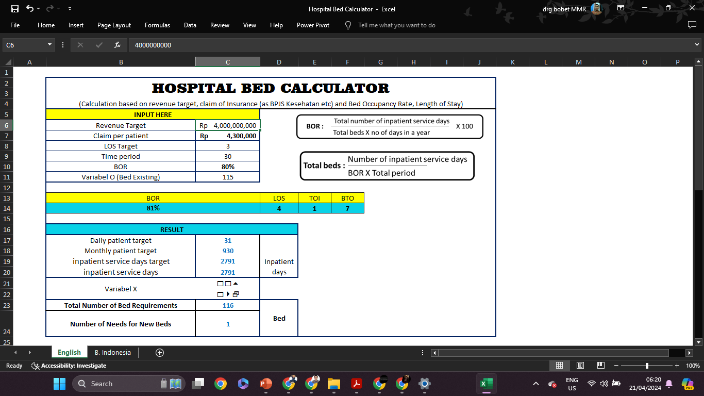Select column C header
The height and width of the screenshot is (396, 704).
click(228, 62)
